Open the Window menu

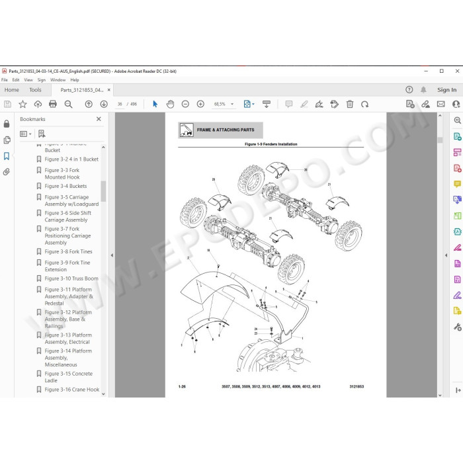pos(58,80)
